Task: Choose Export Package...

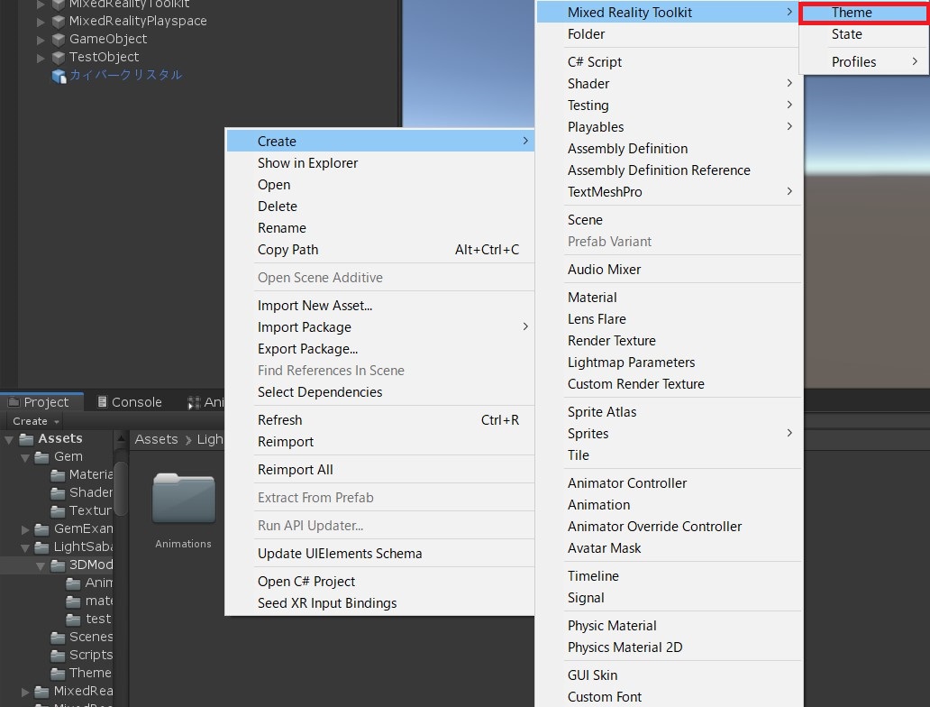Action: click(381, 349)
